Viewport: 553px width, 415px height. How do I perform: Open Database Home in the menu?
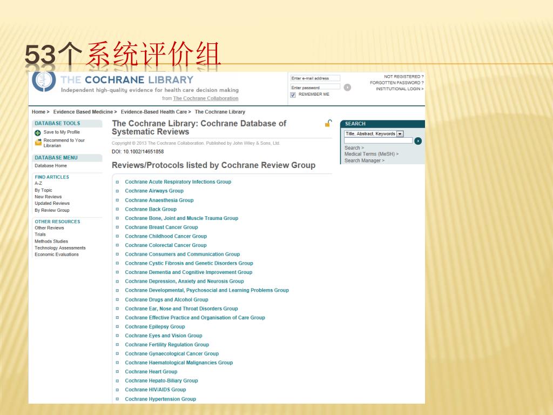51,165
